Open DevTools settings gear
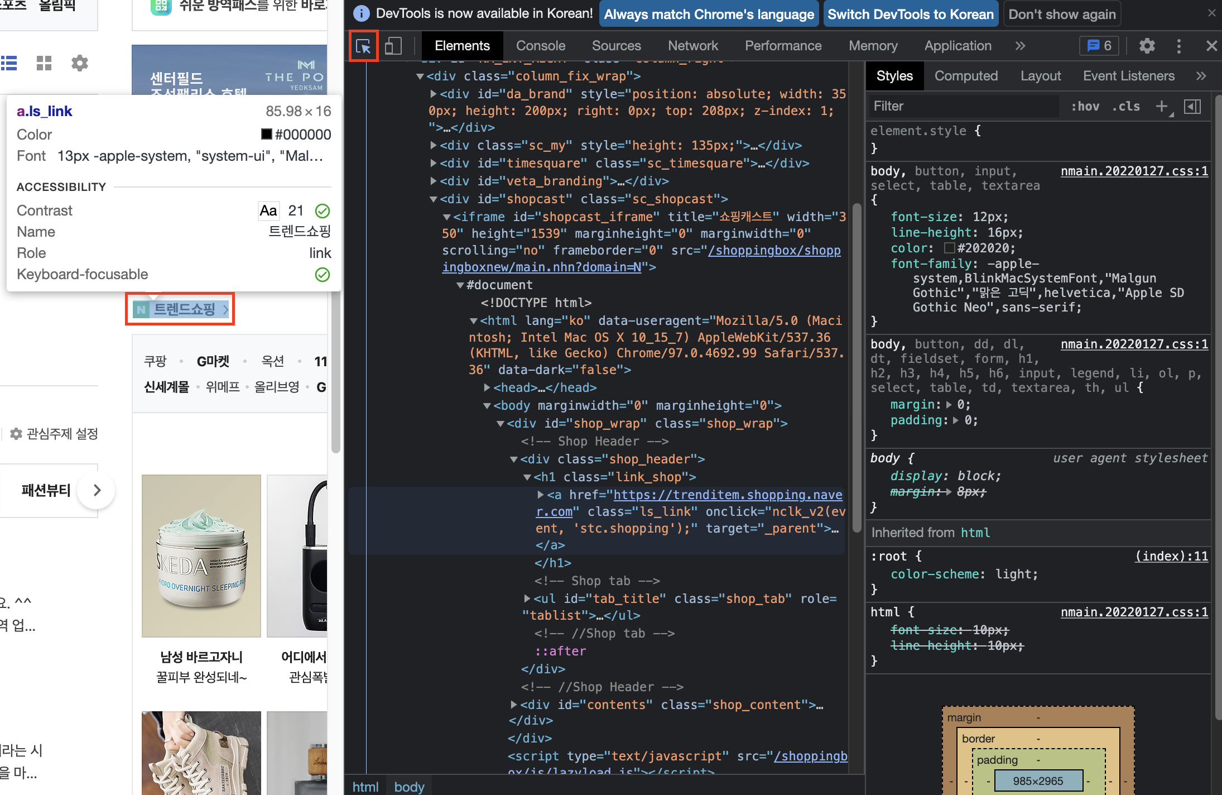This screenshot has height=795, width=1222. (x=1147, y=46)
